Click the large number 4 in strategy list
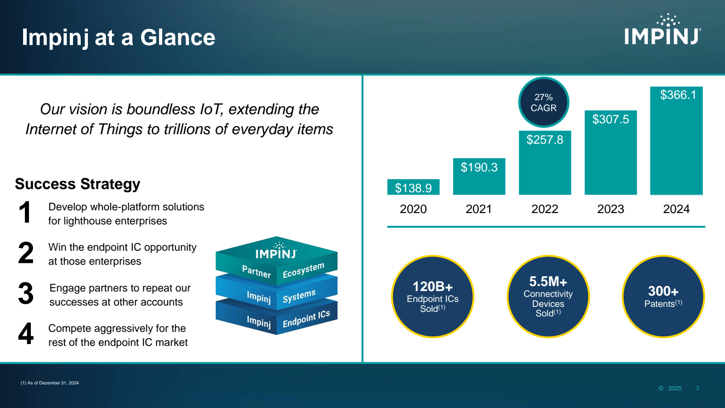The height and width of the screenshot is (408, 725). tap(26, 334)
